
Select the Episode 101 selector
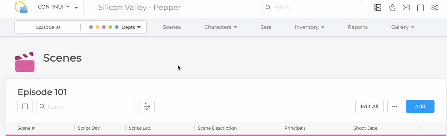(x=49, y=27)
